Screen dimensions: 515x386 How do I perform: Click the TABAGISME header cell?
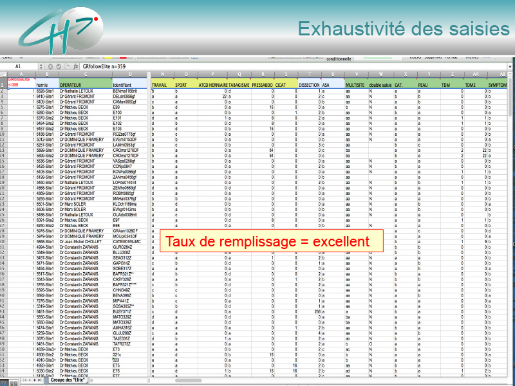[239, 83]
